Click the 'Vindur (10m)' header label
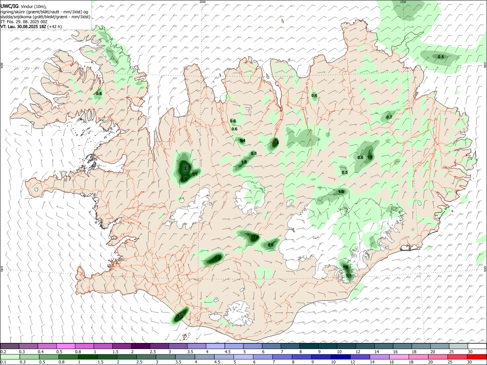The width and height of the screenshot is (487, 365). pos(34,6)
